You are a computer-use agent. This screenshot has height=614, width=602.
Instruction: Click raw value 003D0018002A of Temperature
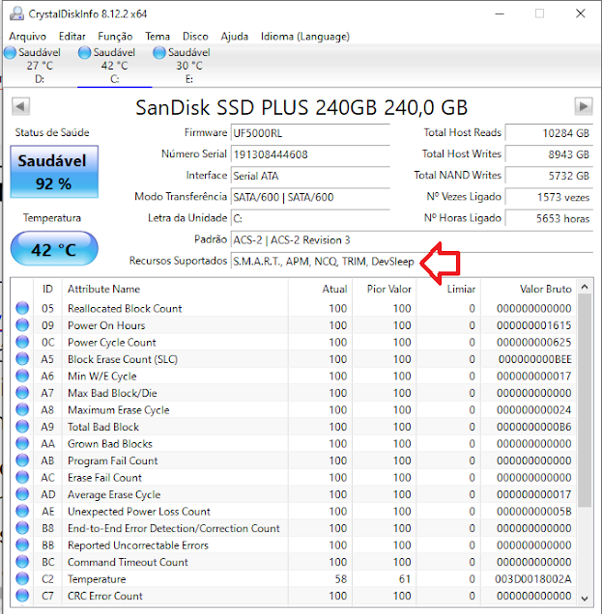pyautogui.click(x=533, y=579)
